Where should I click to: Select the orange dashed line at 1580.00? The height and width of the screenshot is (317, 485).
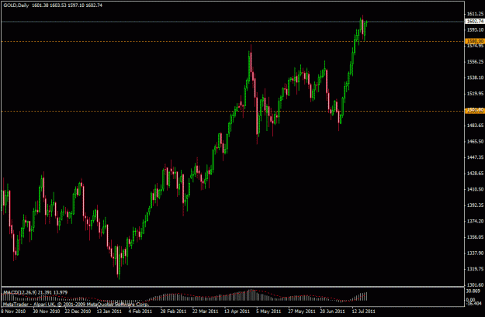(233, 41)
